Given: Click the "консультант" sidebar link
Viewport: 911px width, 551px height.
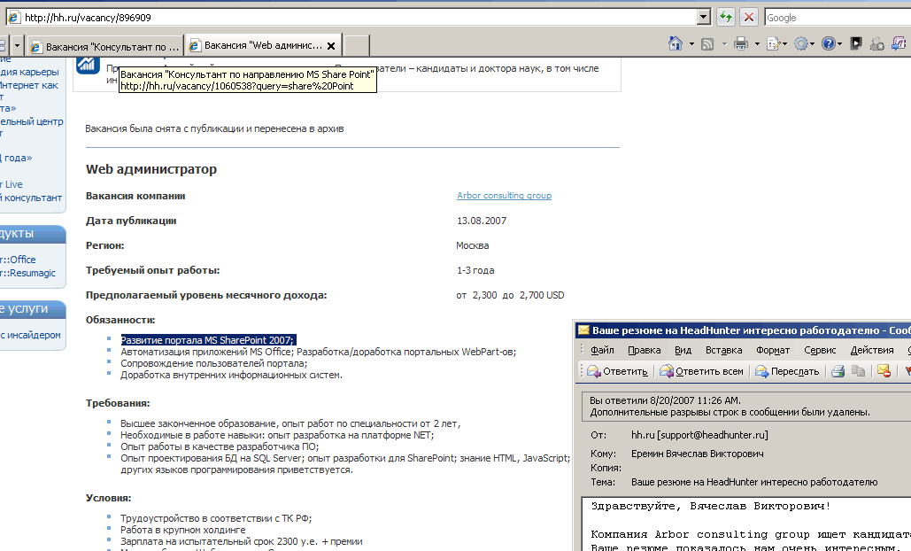Looking at the screenshot, I should pos(31,198).
